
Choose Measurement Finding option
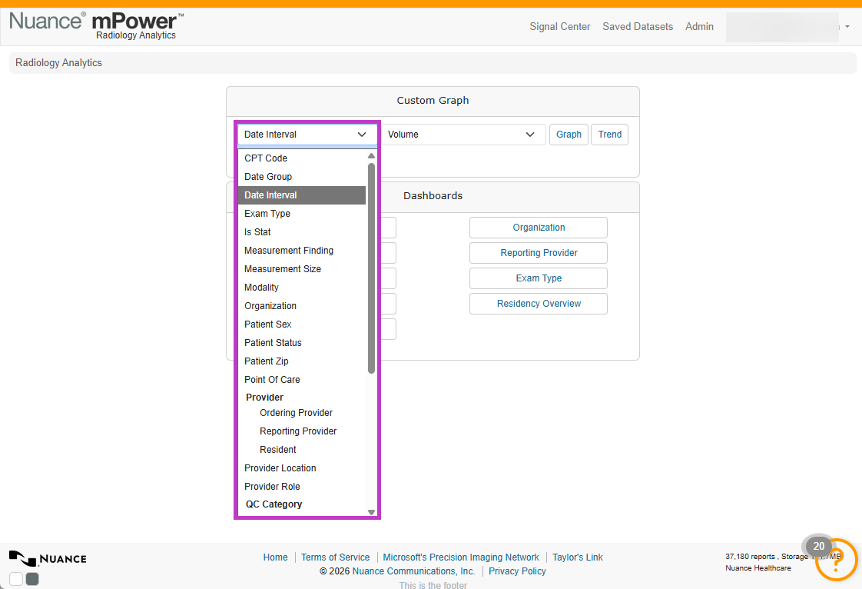(x=302, y=251)
